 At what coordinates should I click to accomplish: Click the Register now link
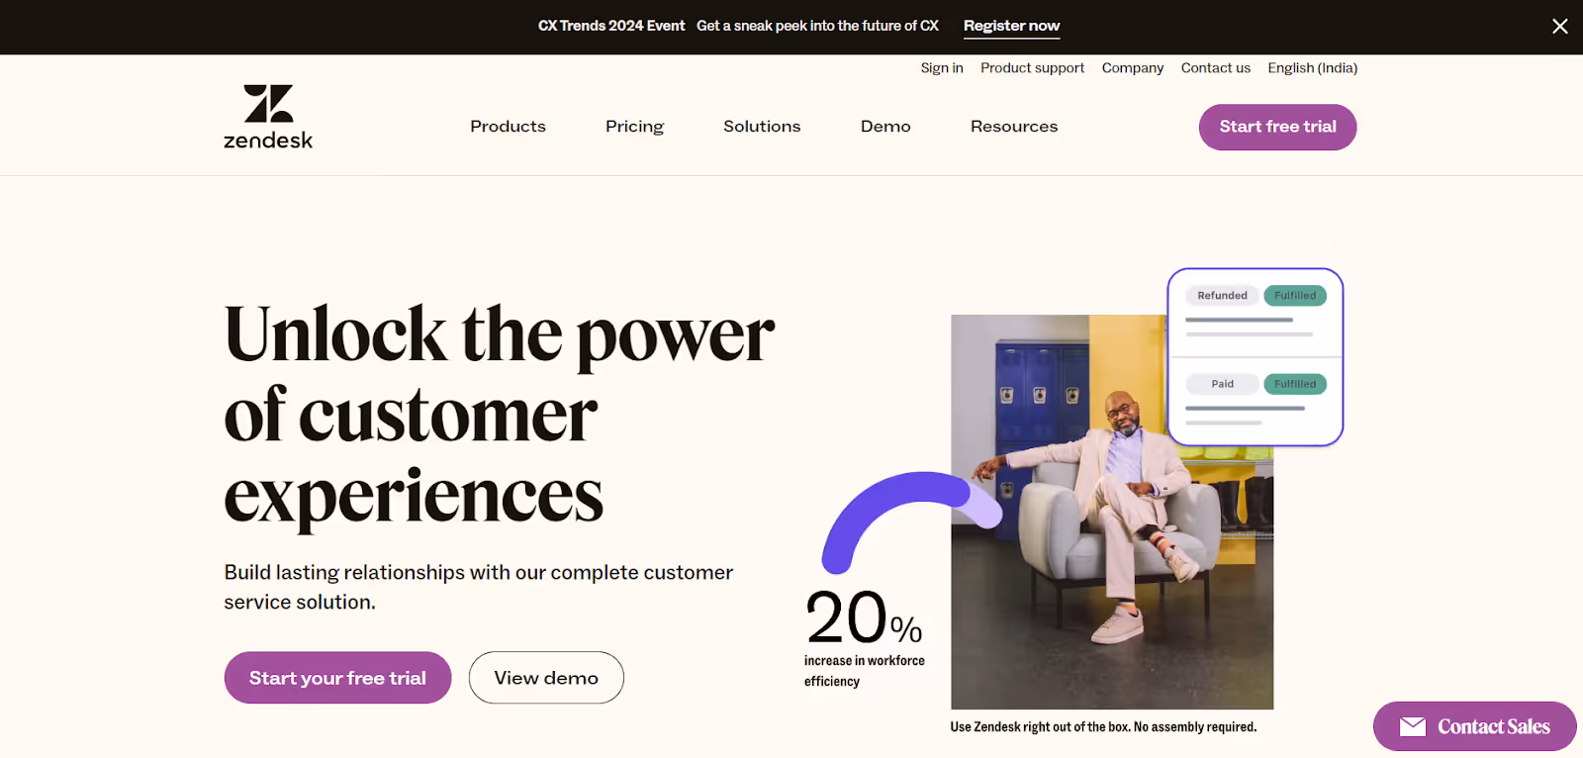1011,27
